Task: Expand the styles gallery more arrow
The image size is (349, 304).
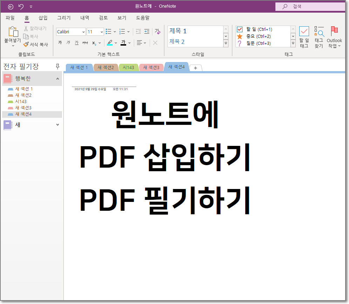Action: (226, 43)
